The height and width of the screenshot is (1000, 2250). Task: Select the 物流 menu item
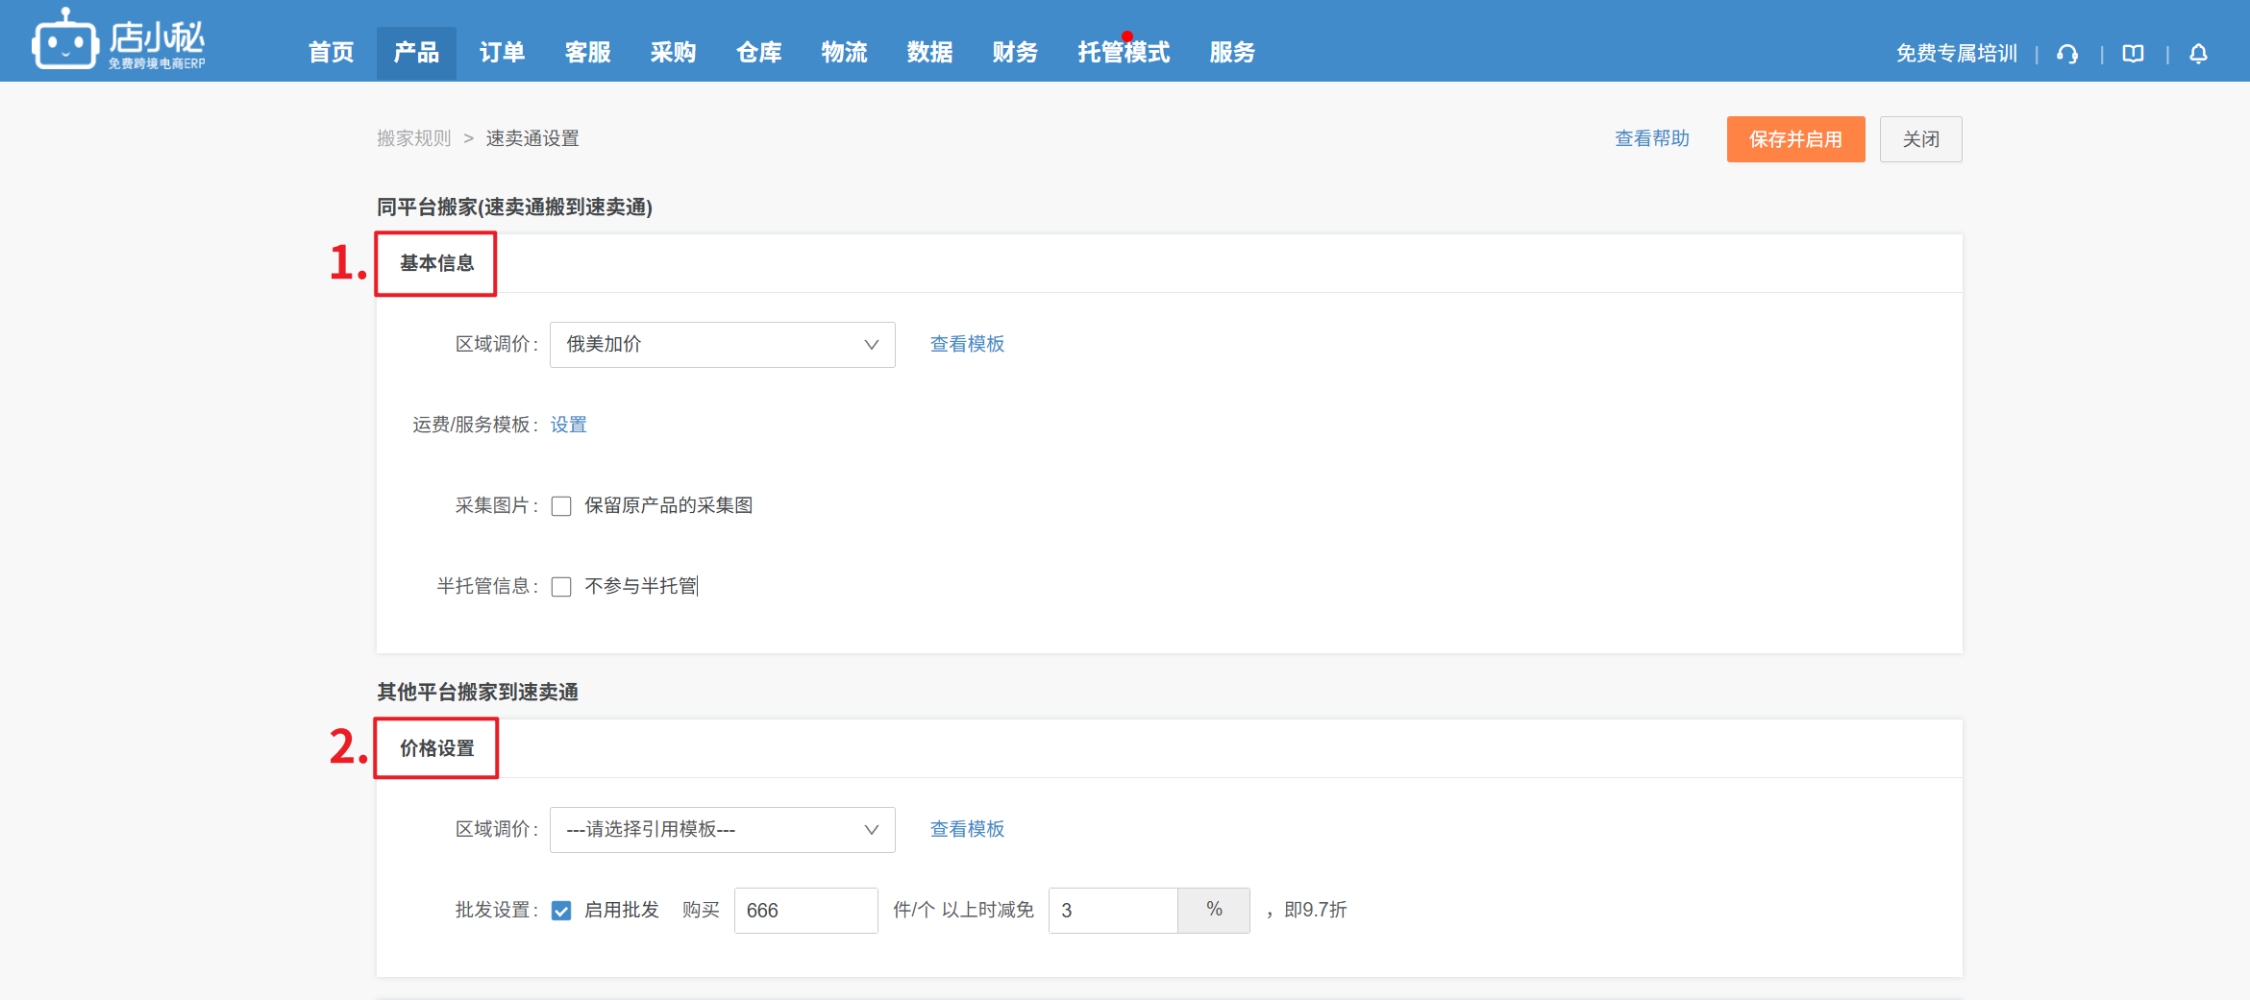[x=844, y=53]
